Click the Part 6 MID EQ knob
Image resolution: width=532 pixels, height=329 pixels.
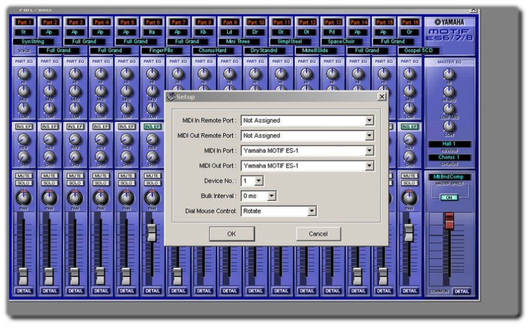[152, 90]
